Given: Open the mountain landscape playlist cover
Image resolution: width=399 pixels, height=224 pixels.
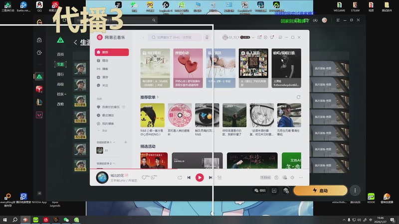Looking at the screenshot, I should tap(234, 115).
